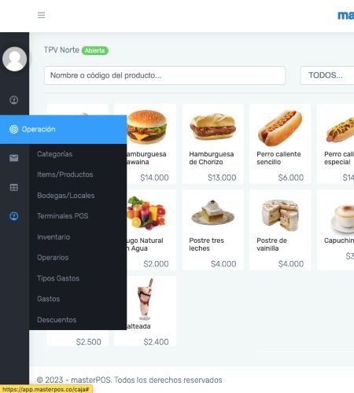Open the TODOS category dropdown
Screen dimensions: 354x393
pyautogui.click(x=327, y=75)
